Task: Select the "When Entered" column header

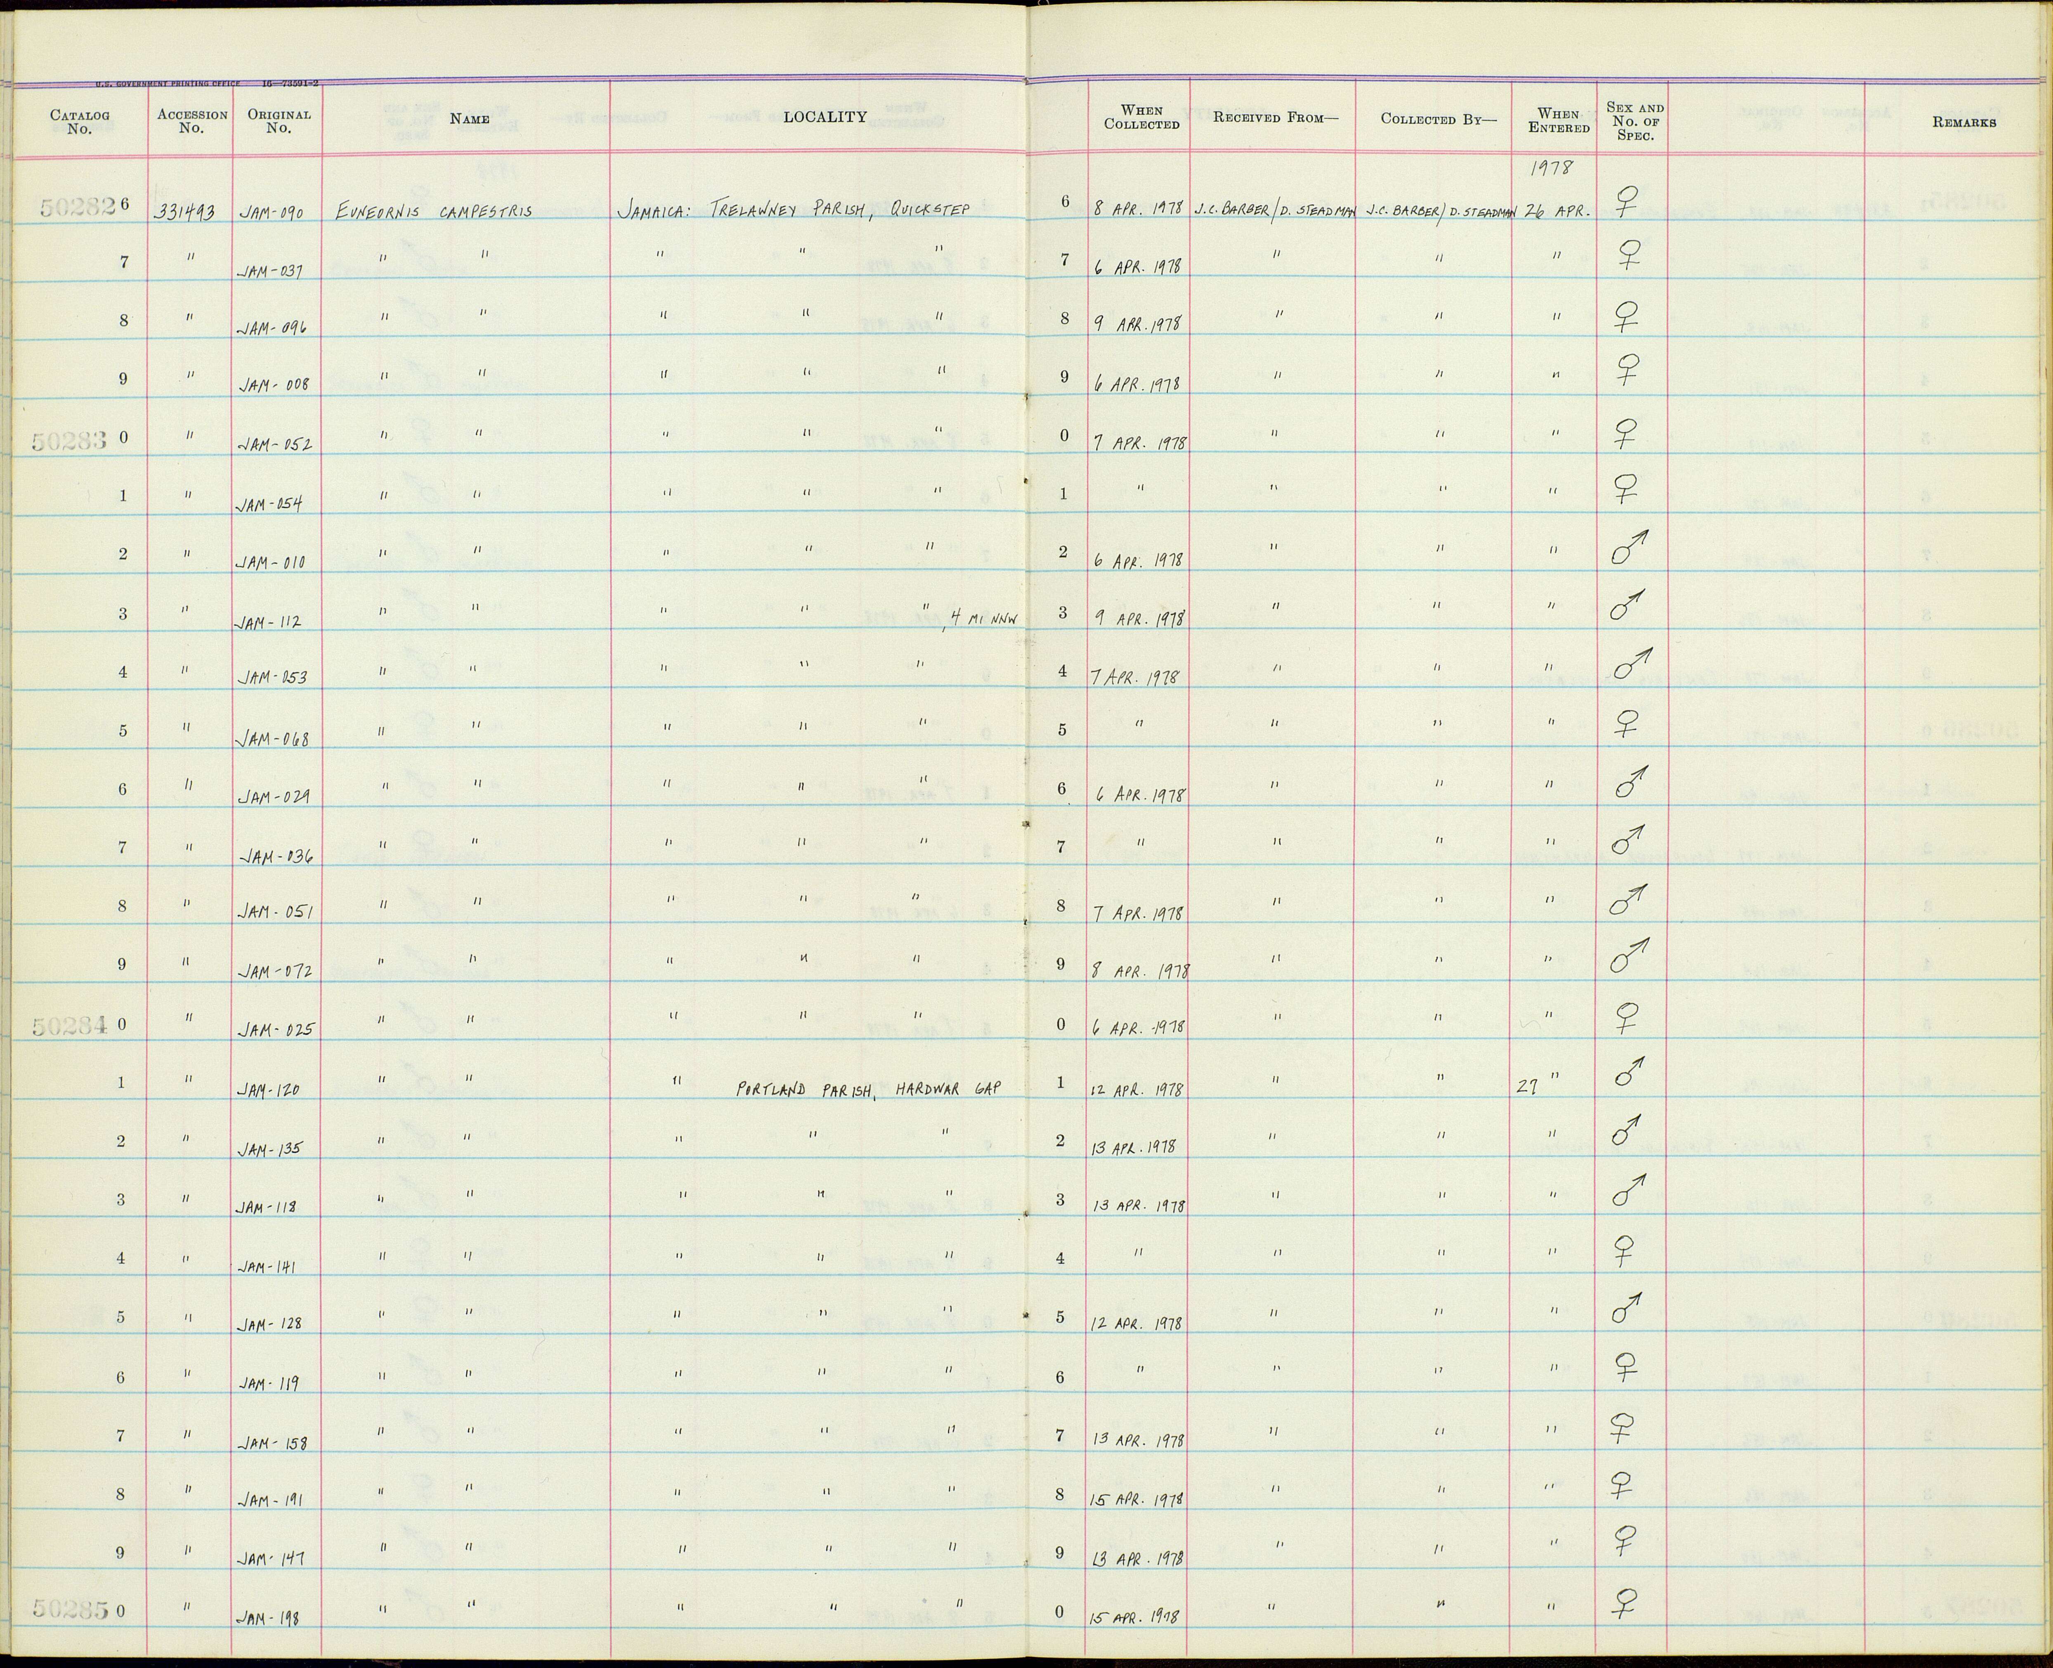Action: pos(1558,120)
